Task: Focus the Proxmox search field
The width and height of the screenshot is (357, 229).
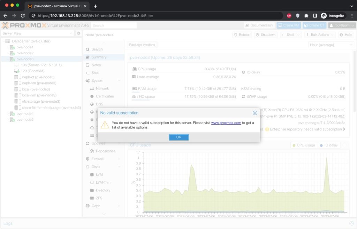Action: pos(114,25)
